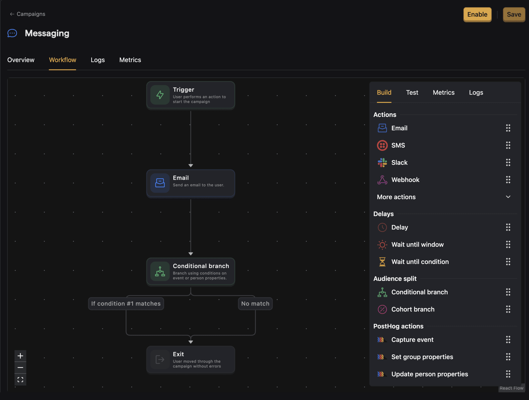Screen dimensions: 529x400
Task: Click the drag handle beside Set group properties
Action: point(508,357)
